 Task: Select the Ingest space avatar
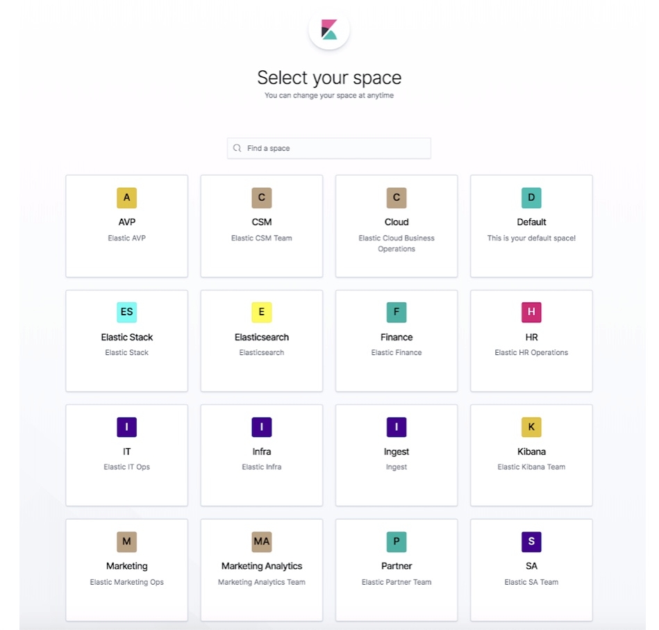pyautogui.click(x=397, y=427)
